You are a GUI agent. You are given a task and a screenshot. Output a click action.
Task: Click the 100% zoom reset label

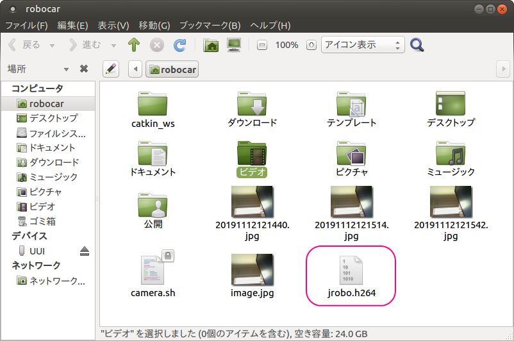pyautogui.click(x=287, y=45)
